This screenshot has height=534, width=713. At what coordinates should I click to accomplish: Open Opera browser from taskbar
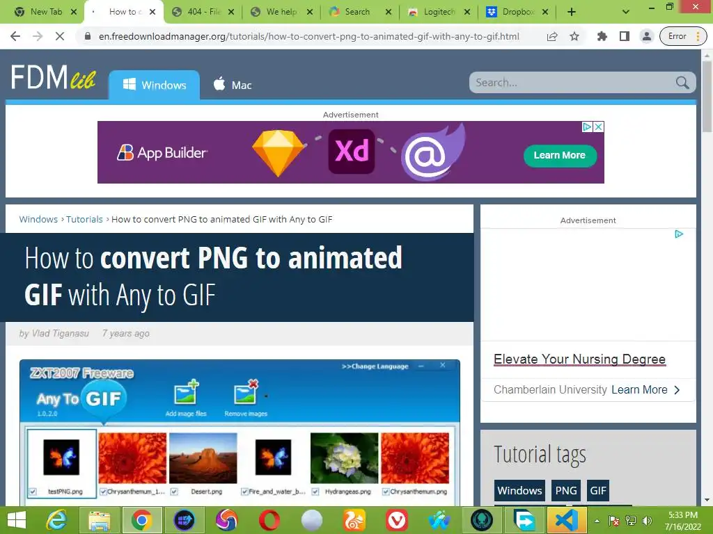(x=269, y=520)
